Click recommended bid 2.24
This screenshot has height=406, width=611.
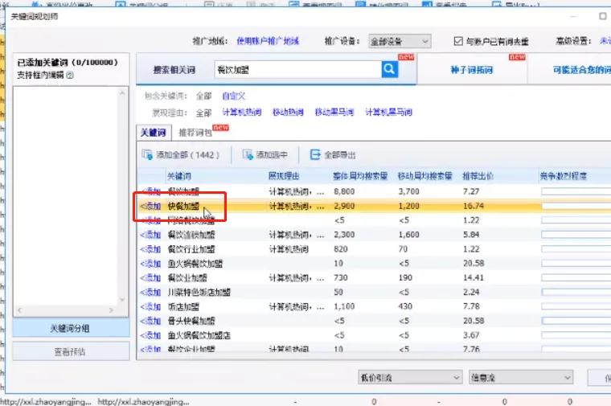pyautogui.click(x=471, y=292)
